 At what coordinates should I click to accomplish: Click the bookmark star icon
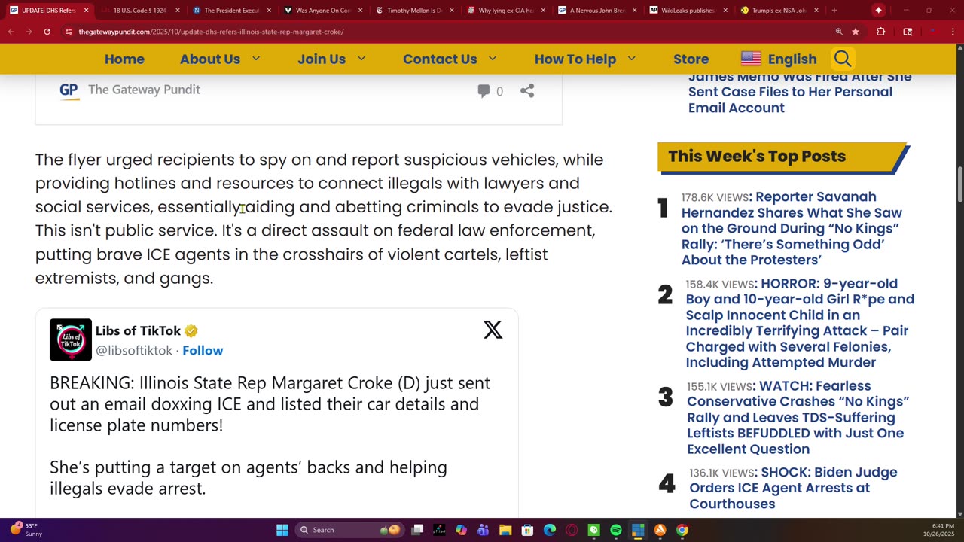pos(856,32)
